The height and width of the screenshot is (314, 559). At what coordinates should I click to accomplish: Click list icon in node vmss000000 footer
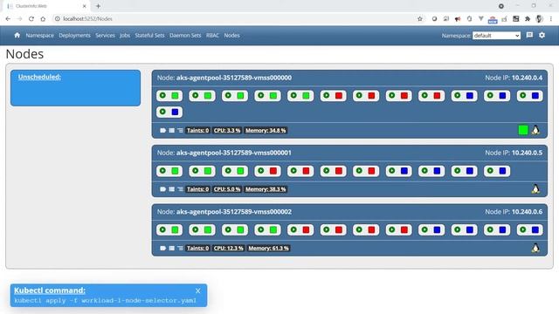[x=180, y=130]
